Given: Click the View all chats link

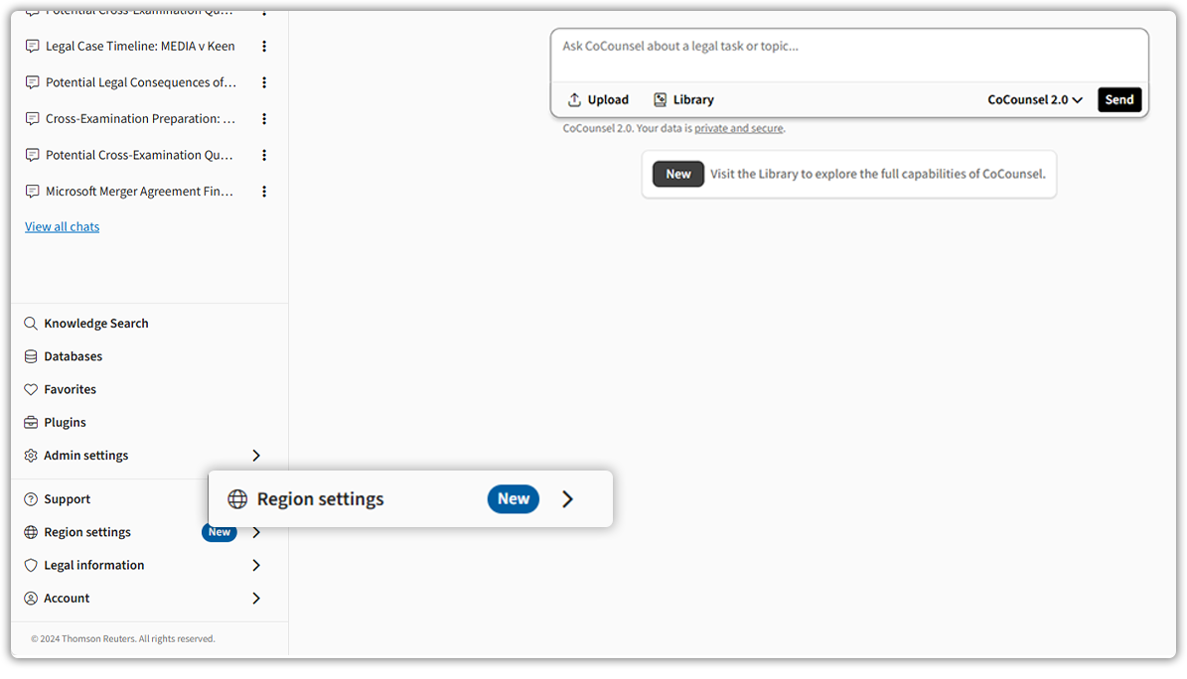Looking at the screenshot, I should pos(62,226).
